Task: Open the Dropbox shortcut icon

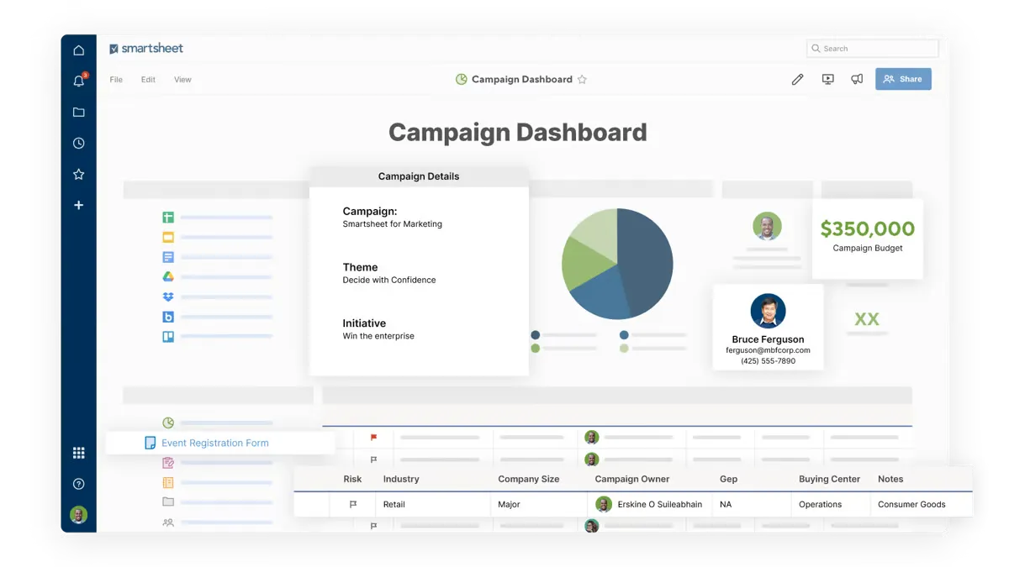Action: click(167, 297)
